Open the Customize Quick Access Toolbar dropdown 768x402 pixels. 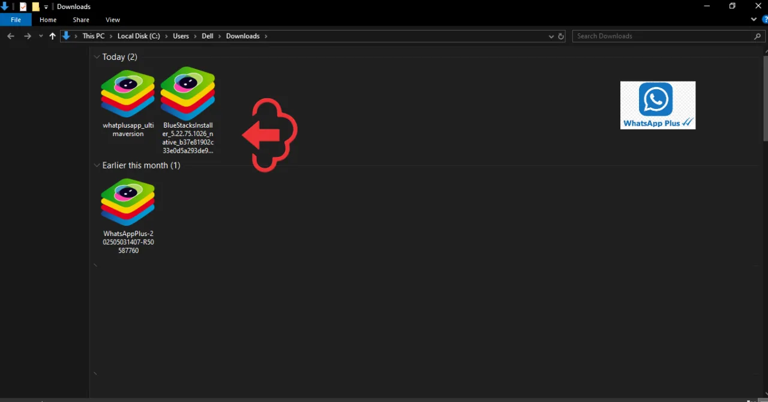46,7
